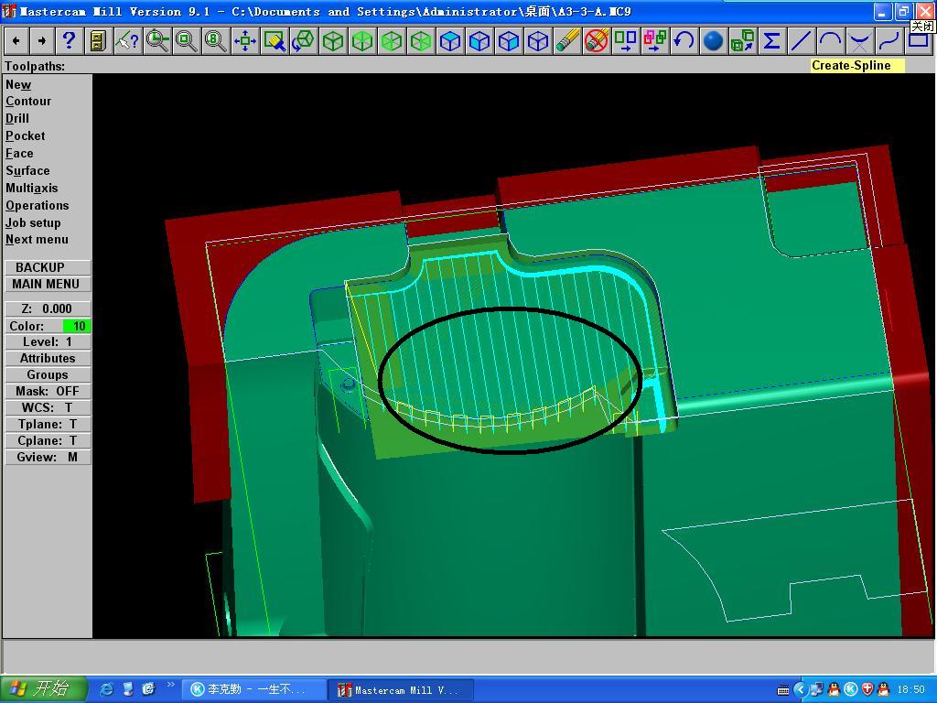The width and height of the screenshot is (937, 703).
Task: Repaint the screen with the brush icon
Action: (x=275, y=40)
